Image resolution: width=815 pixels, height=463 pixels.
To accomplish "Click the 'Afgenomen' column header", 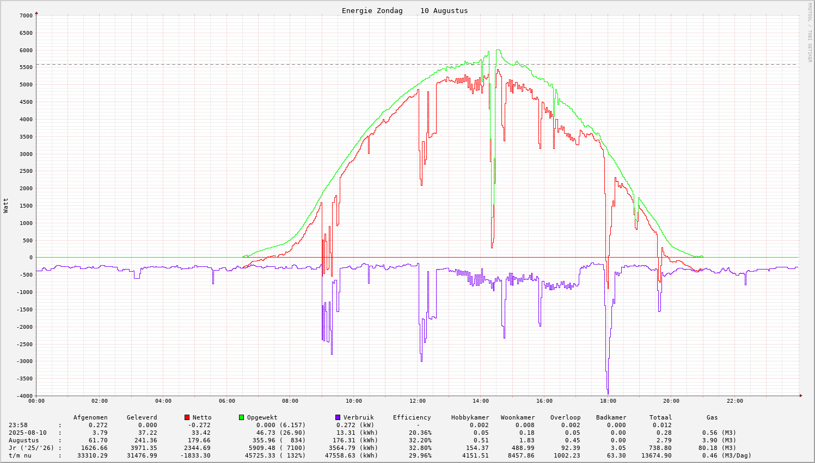I will (90, 417).
